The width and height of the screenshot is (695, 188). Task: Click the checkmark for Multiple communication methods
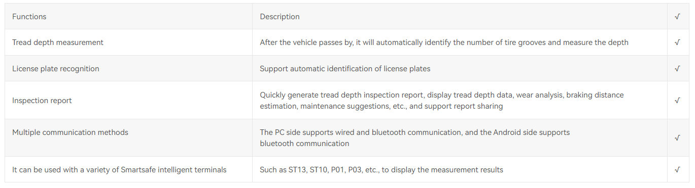pyautogui.click(x=677, y=138)
